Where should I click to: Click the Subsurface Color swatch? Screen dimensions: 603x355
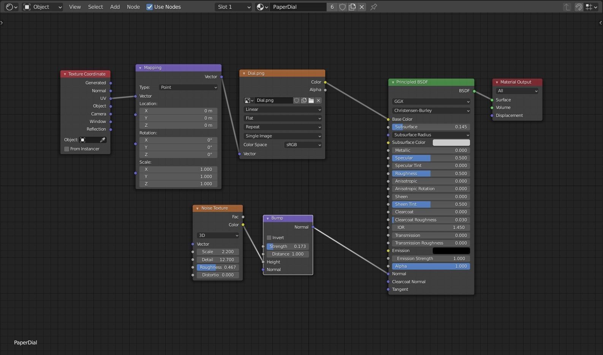coord(451,142)
